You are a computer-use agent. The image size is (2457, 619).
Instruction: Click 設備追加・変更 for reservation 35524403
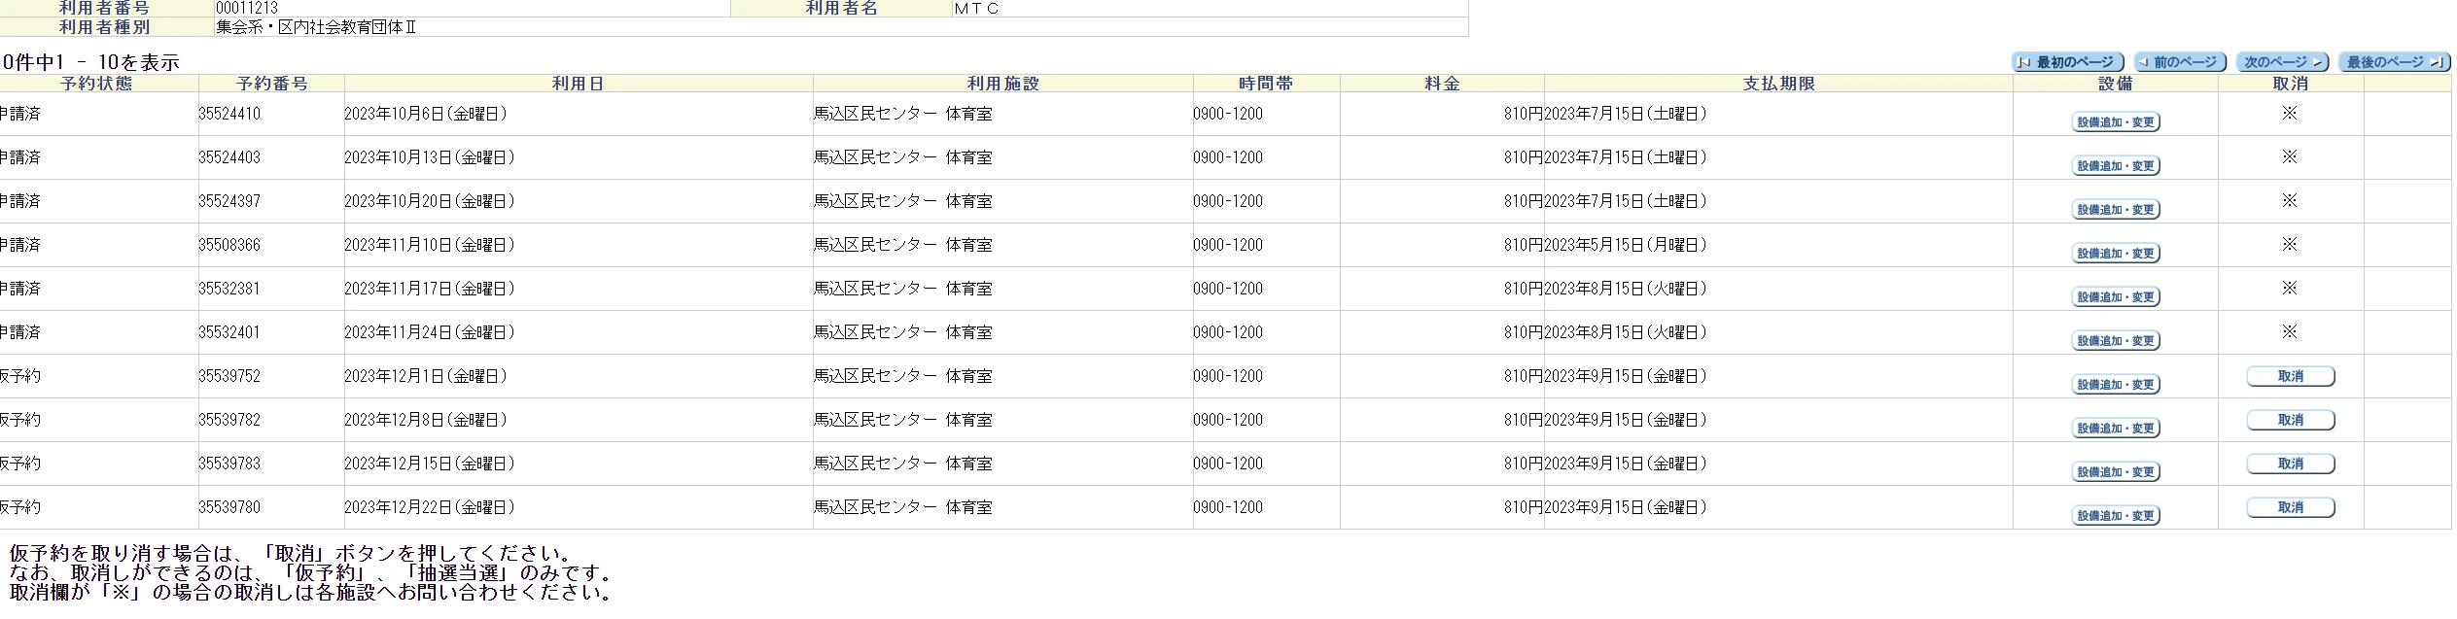coord(2116,166)
